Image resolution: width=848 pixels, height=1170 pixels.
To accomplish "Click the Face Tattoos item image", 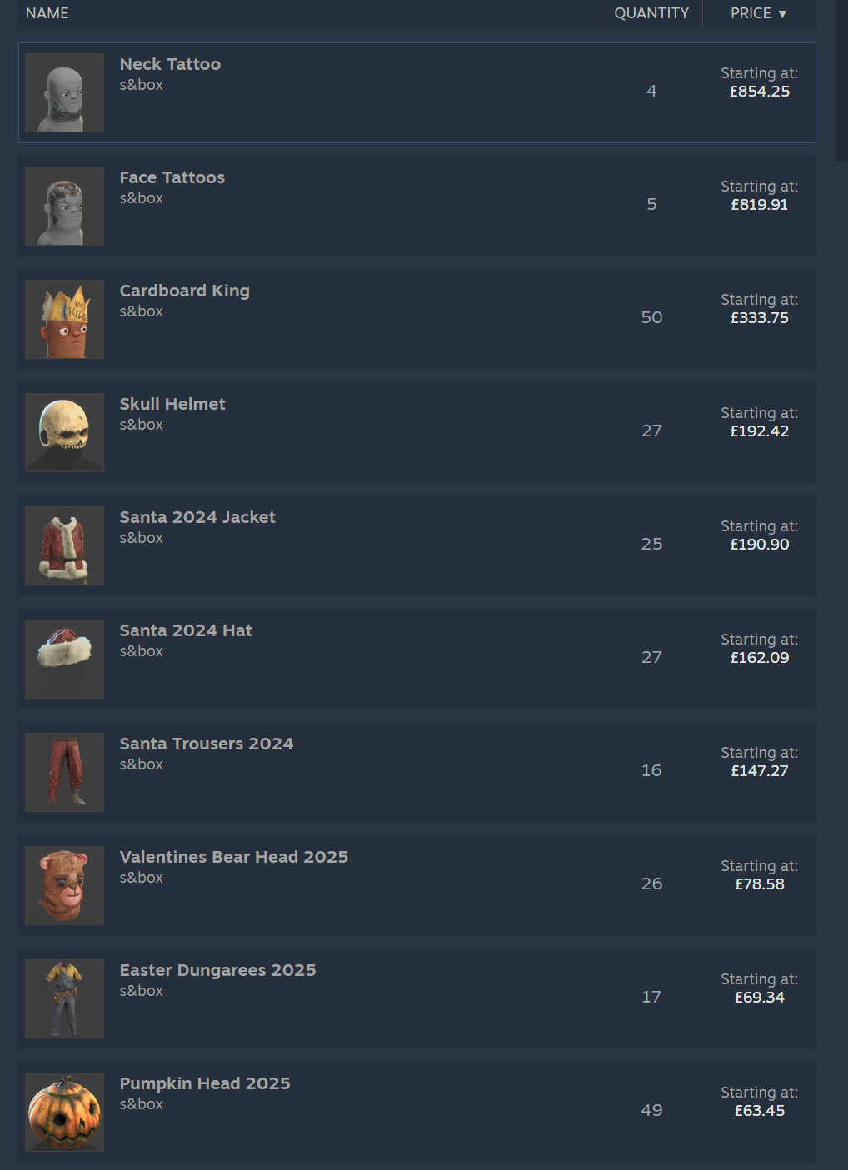I will 64,206.
